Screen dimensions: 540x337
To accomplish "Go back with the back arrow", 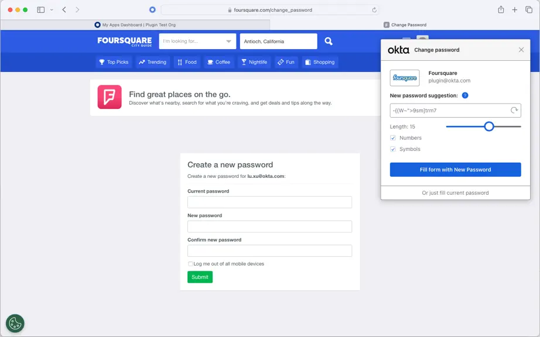I will coord(64,9).
